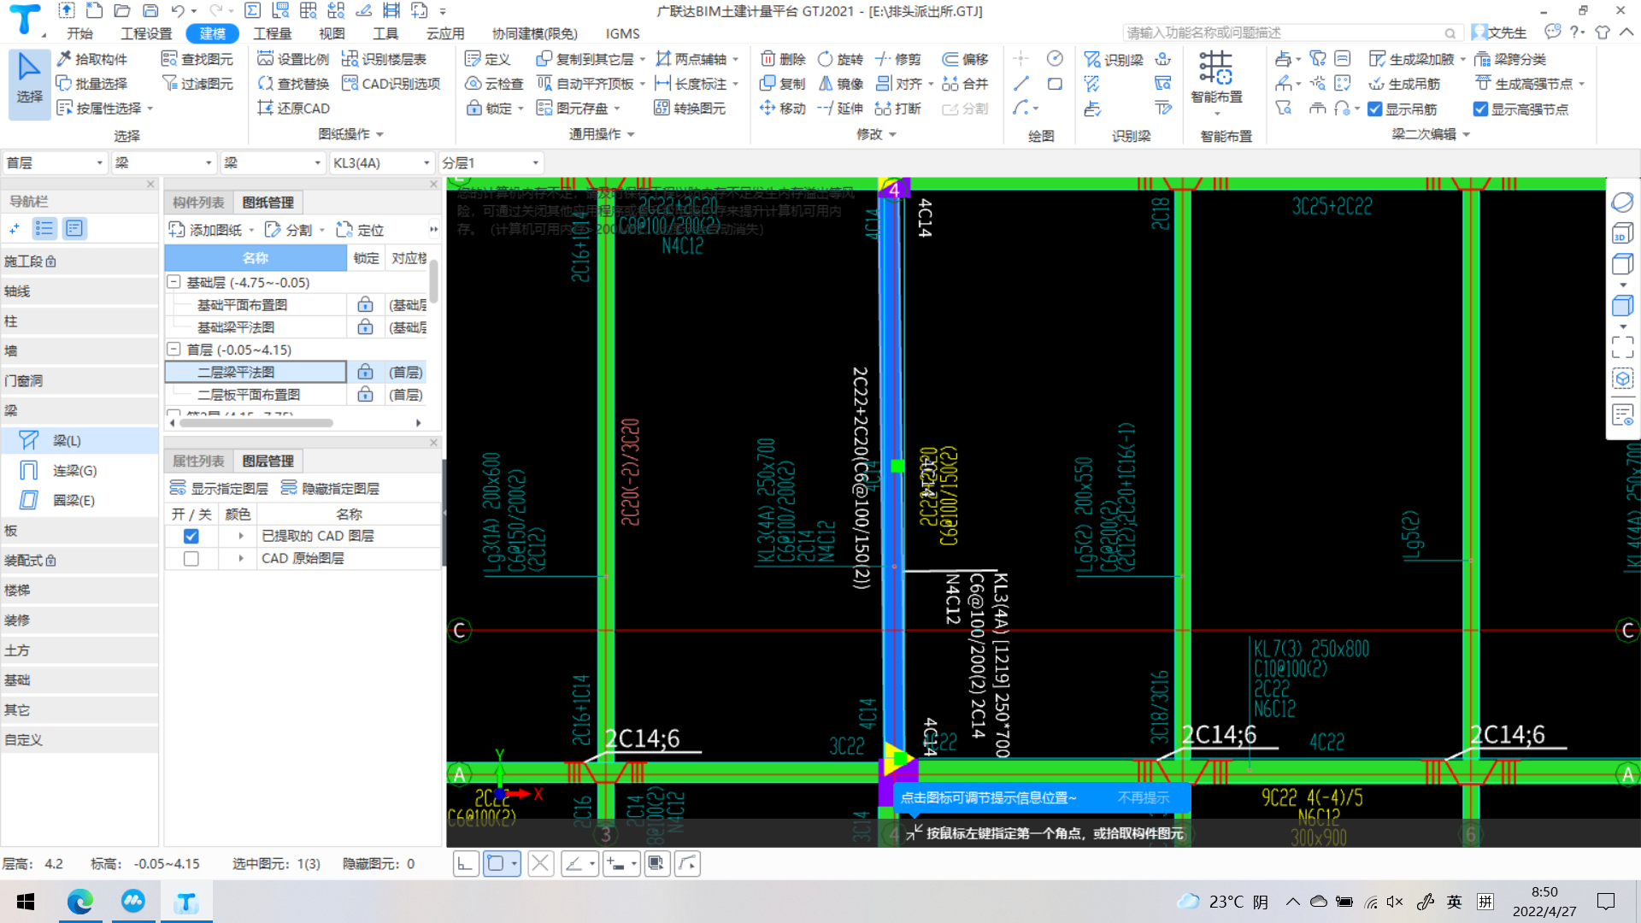The image size is (1641, 923).
Task: Open the 按属性选择 dropdown arrow
Action: pos(150,109)
